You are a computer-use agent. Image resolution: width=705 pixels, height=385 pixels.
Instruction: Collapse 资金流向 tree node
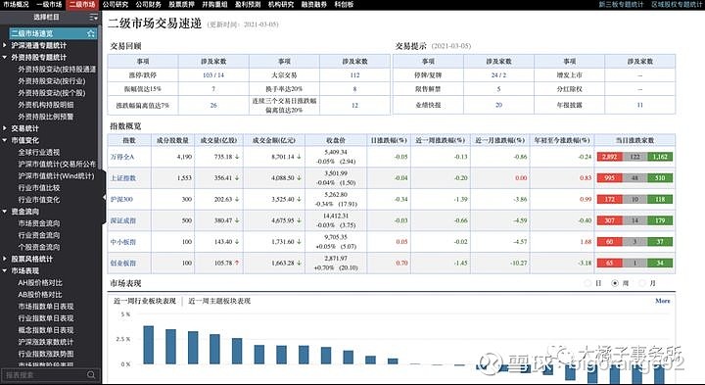[x=5, y=211]
